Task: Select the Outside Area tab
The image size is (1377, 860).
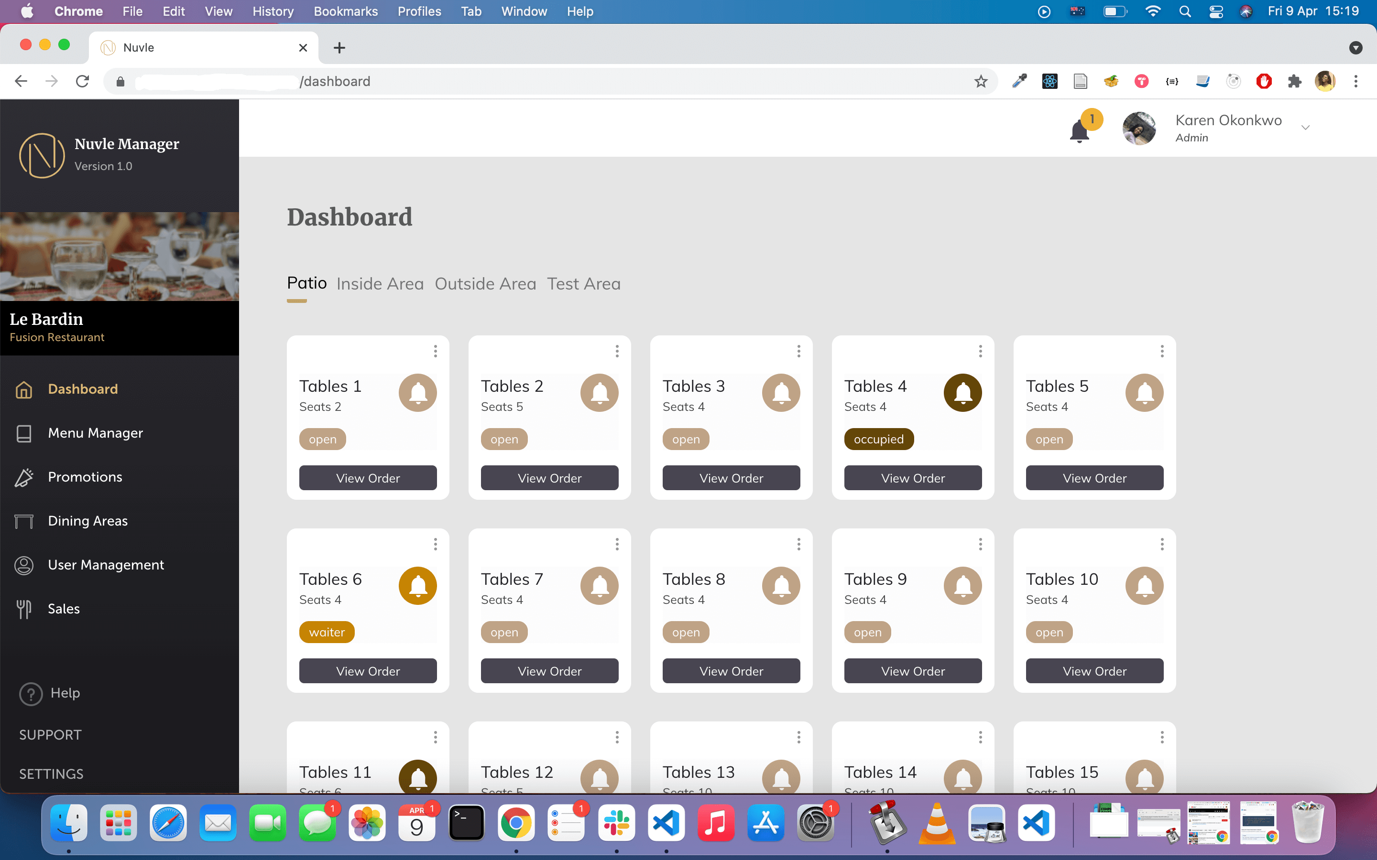Action: (485, 283)
